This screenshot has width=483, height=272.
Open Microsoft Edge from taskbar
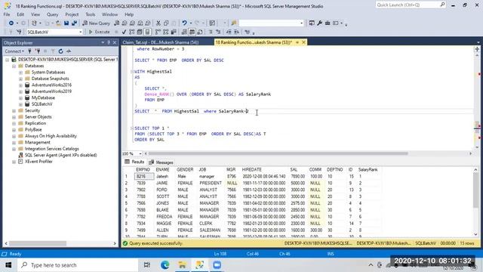[x=165, y=265]
